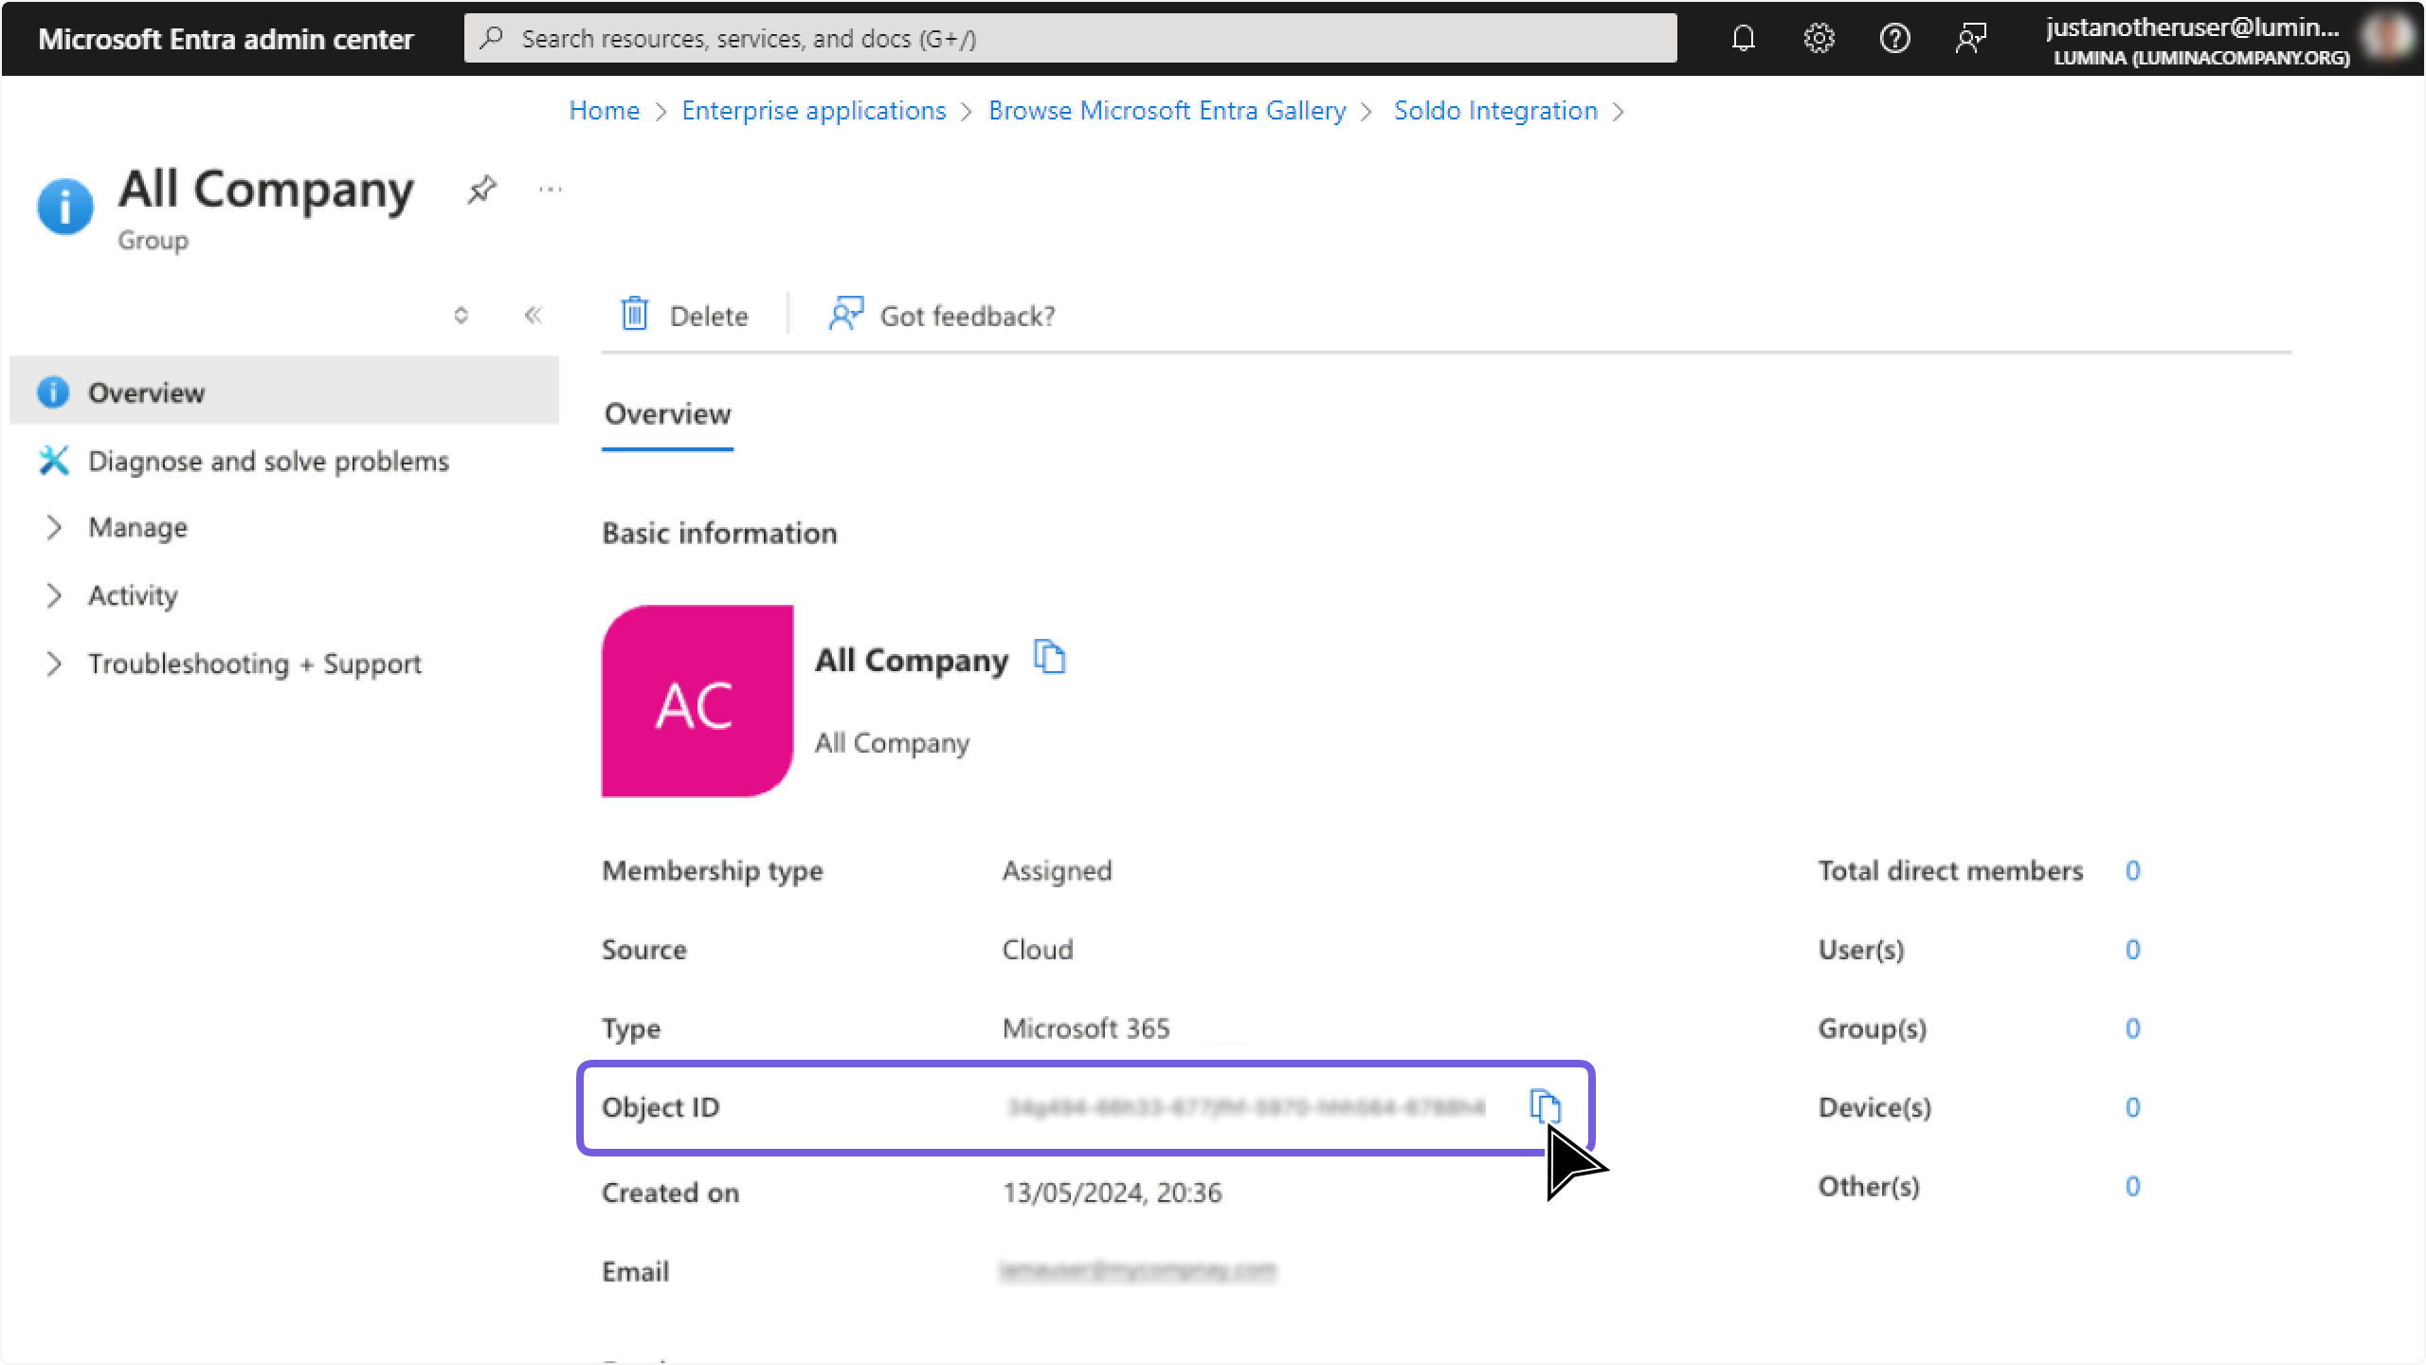Viewport: 2426px width, 1365px height.
Task: Focus the search resources input field
Action: (x=1070, y=38)
